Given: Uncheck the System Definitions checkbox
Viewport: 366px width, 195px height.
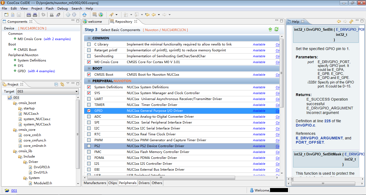Looking at the screenshot, I should click(x=89, y=87).
